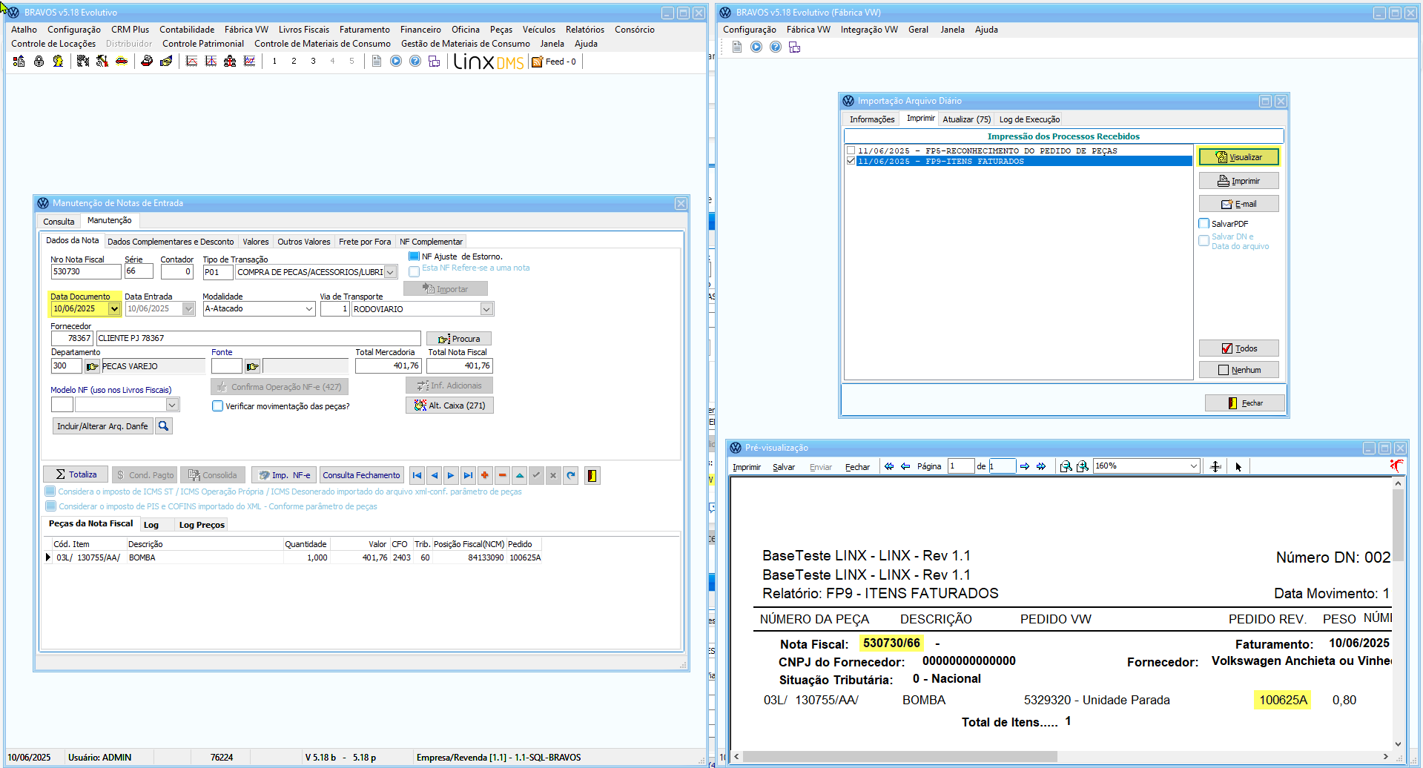Screen dimensions: 1423x768
Task: Click the blue up-triangle edit record icon
Action: tap(519, 475)
